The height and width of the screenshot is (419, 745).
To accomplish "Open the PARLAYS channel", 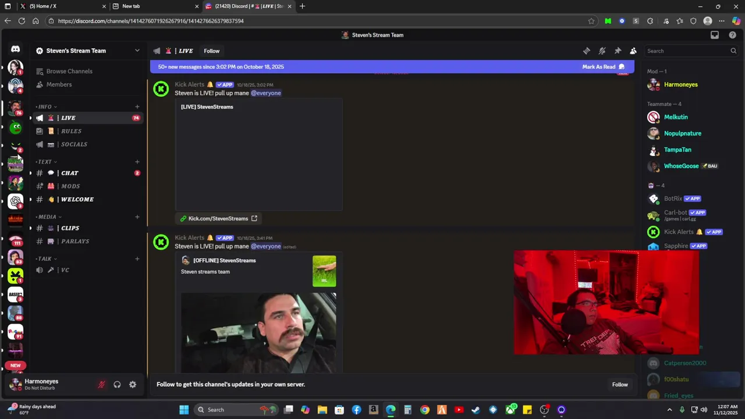I will 87,242.
